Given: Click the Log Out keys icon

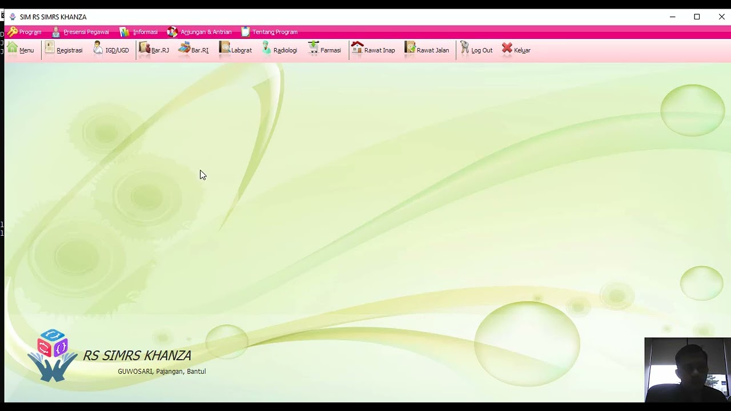Looking at the screenshot, I should [465, 49].
